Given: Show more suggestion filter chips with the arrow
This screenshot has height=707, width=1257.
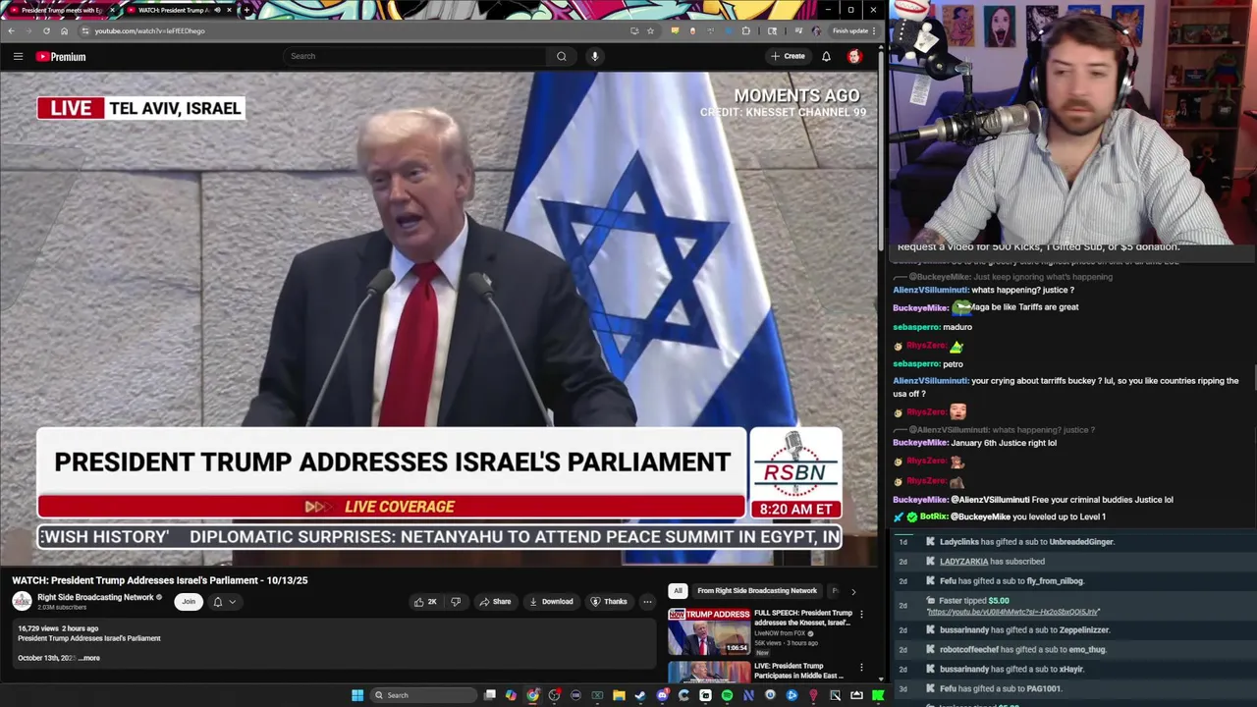Looking at the screenshot, I should pyautogui.click(x=852, y=591).
